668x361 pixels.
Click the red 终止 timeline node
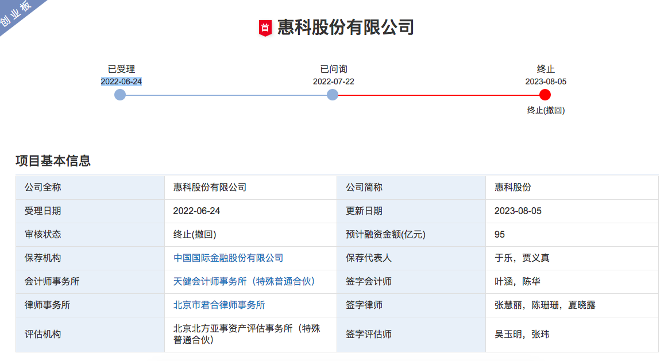pyautogui.click(x=545, y=95)
